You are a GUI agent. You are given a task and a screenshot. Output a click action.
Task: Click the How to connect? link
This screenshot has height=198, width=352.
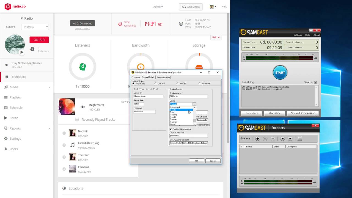click(82, 29)
